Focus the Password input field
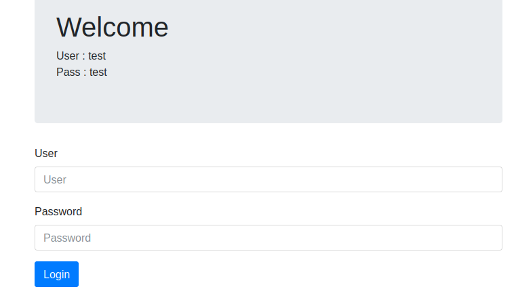 pos(269,238)
